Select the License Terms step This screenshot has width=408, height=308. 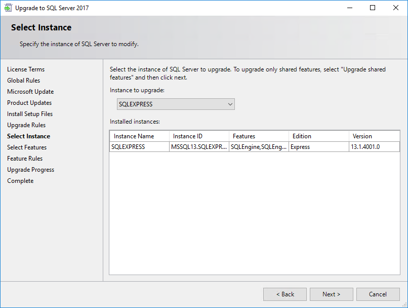click(x=26, y=69)
